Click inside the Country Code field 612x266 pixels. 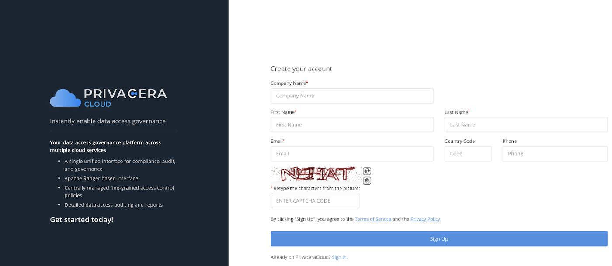click(468, 153)
